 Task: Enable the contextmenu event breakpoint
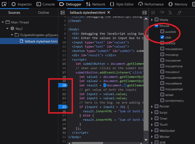click(x=162, y=100)
